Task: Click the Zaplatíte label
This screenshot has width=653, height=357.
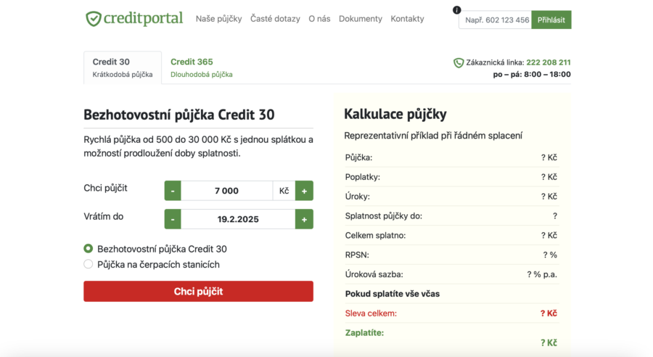Action: (364, 333)
